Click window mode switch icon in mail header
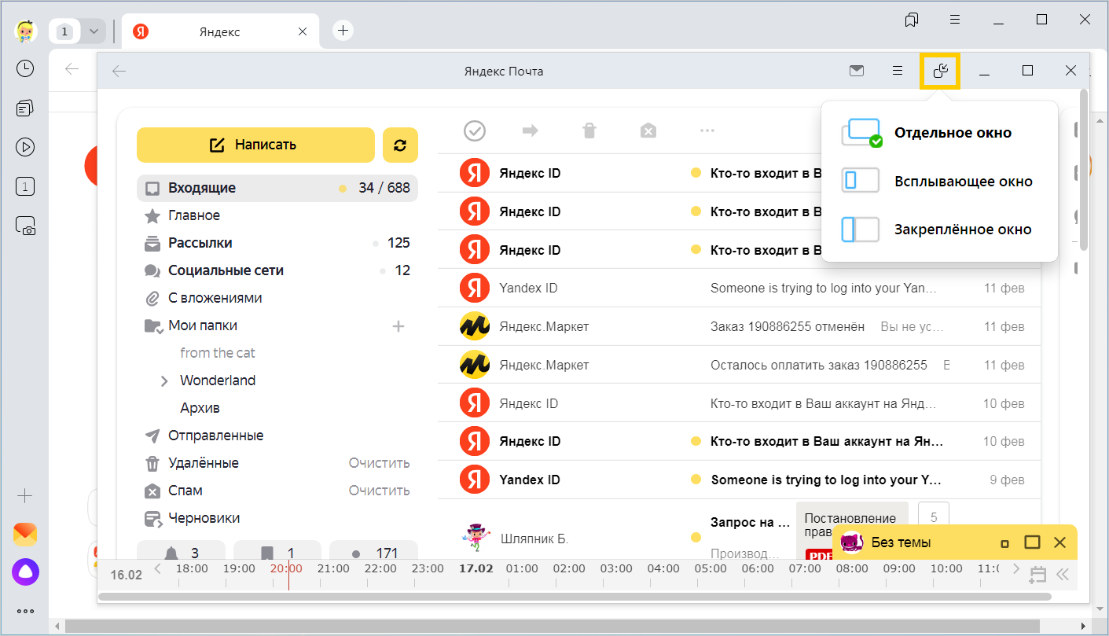This screenshot has width=1109, height=636. 940,71
